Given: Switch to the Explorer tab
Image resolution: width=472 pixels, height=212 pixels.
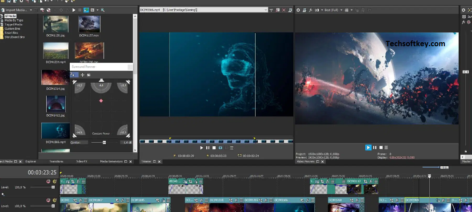Looking at the screenshot, I should [31, 162].
